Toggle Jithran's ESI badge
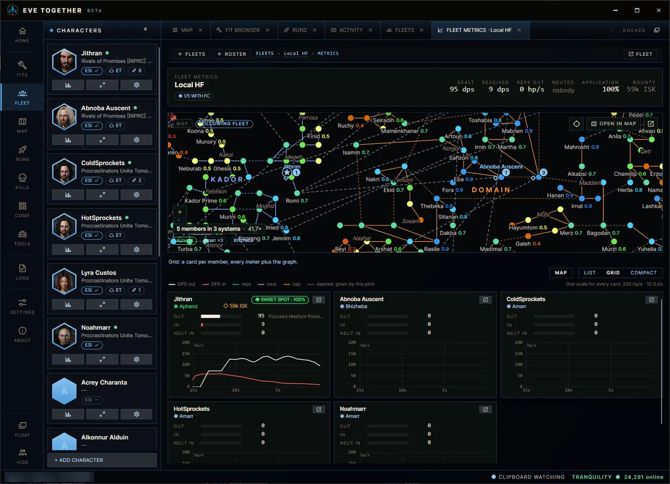This screenshot has height=484, width=670. (92, 71)
